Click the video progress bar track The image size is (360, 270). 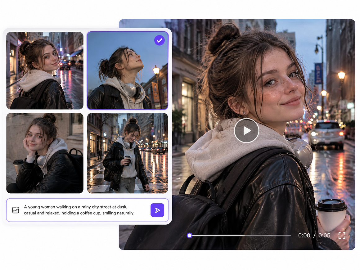[240, 235]
